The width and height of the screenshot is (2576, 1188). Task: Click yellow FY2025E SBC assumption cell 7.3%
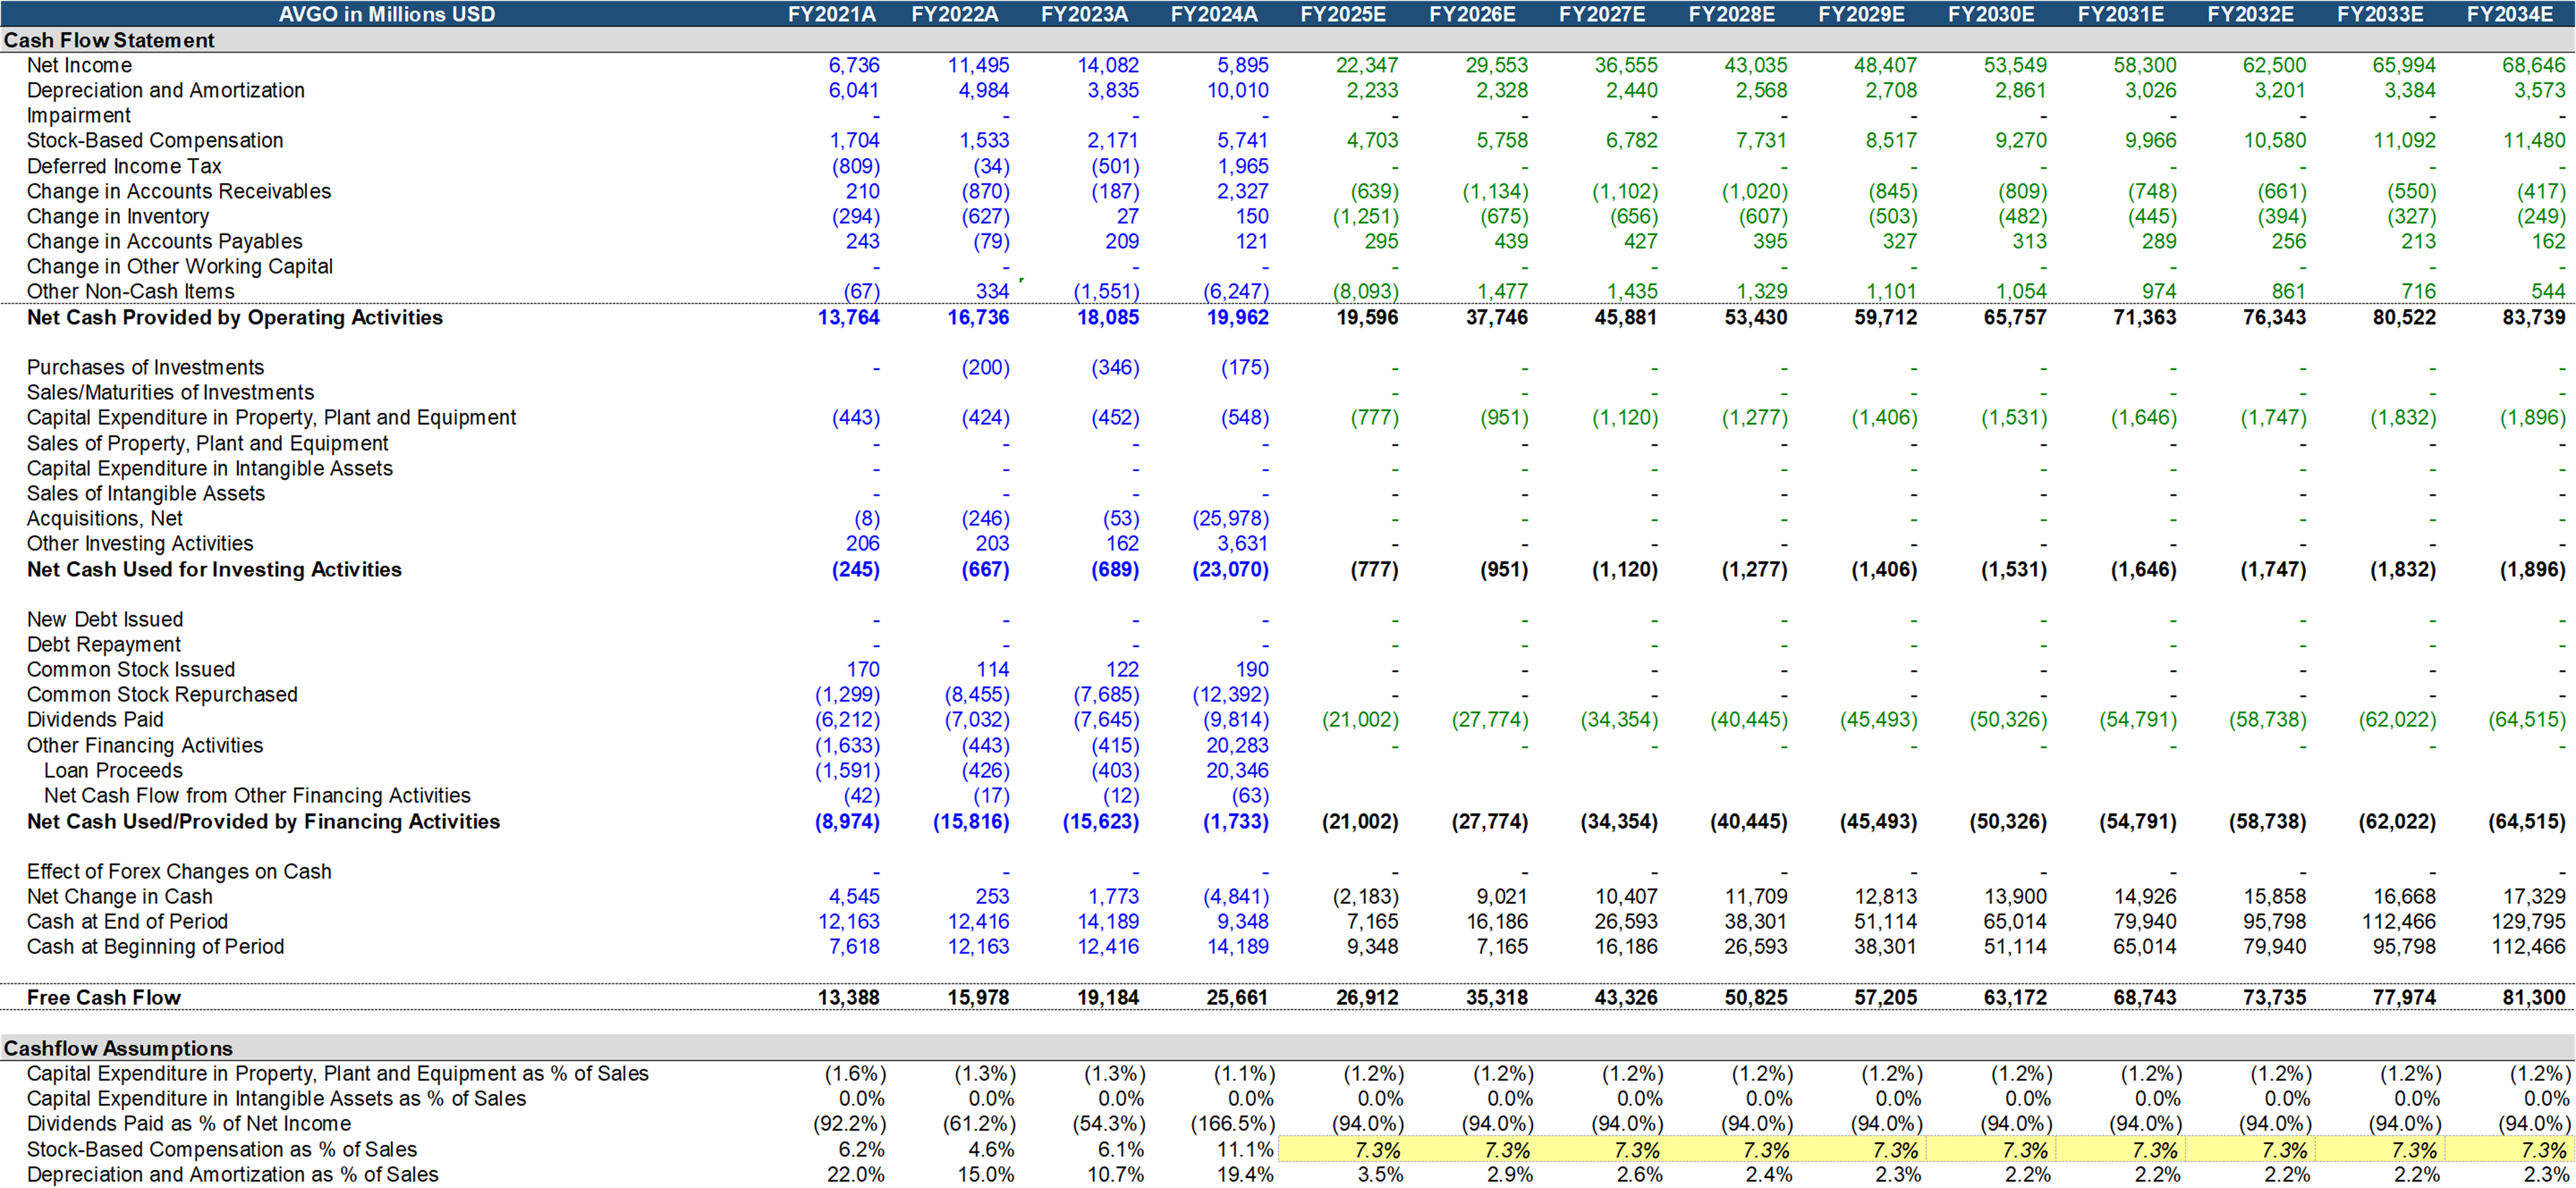point(1342,1149)
